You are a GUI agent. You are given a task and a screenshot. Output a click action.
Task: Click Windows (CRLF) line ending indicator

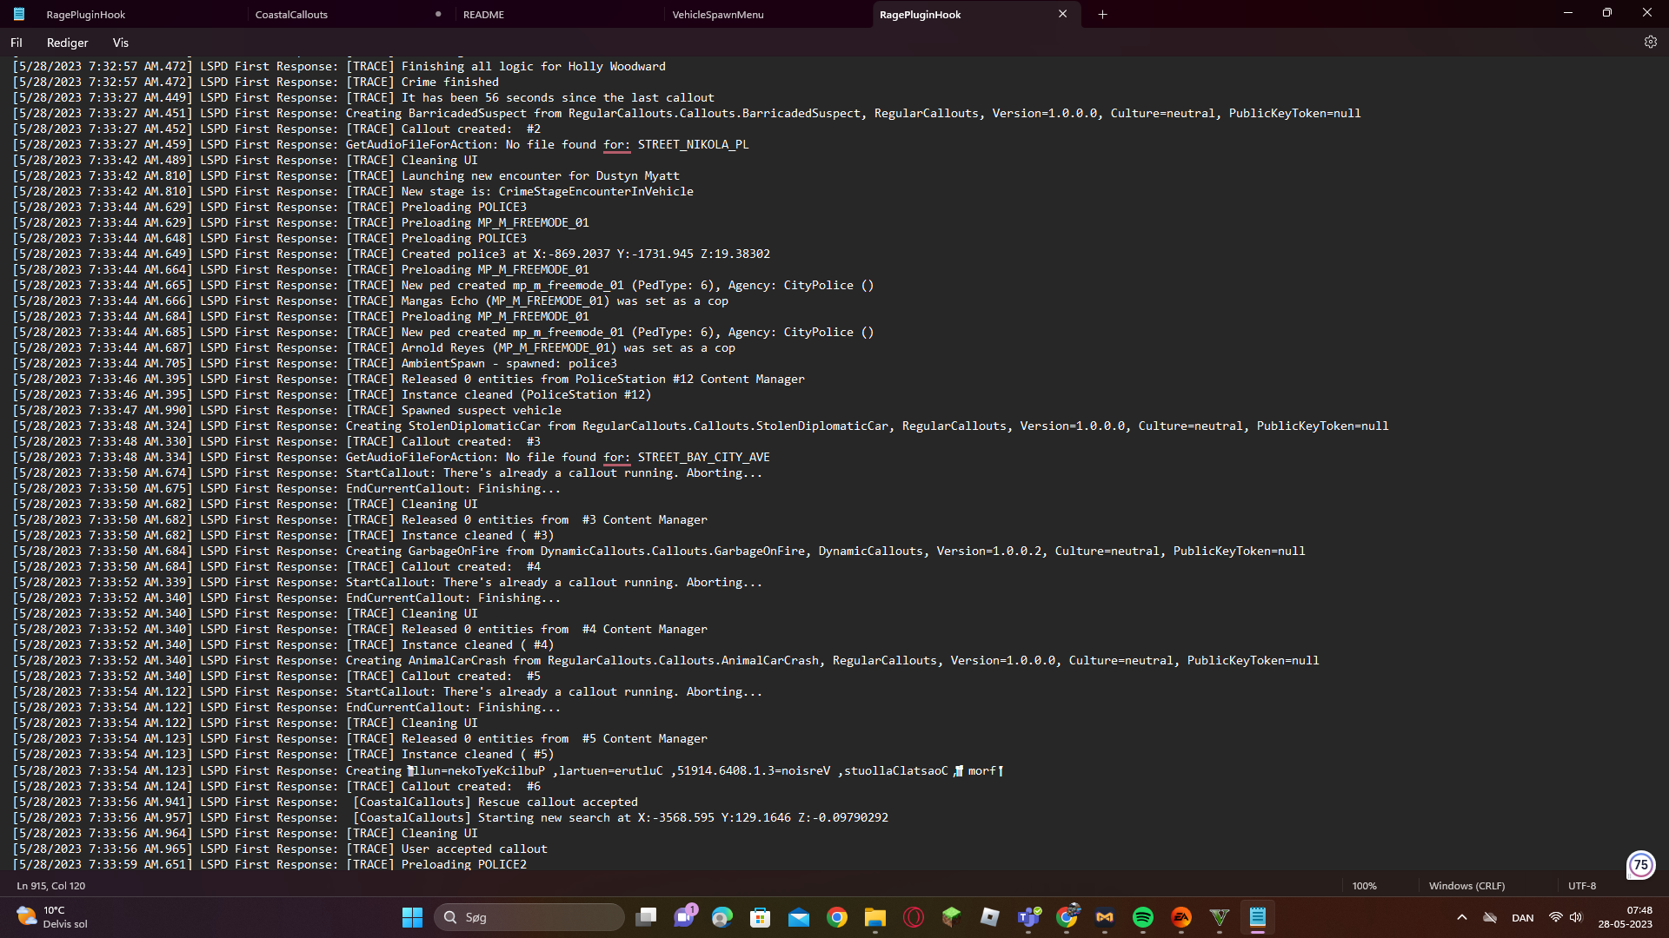tap(1466, 886)
